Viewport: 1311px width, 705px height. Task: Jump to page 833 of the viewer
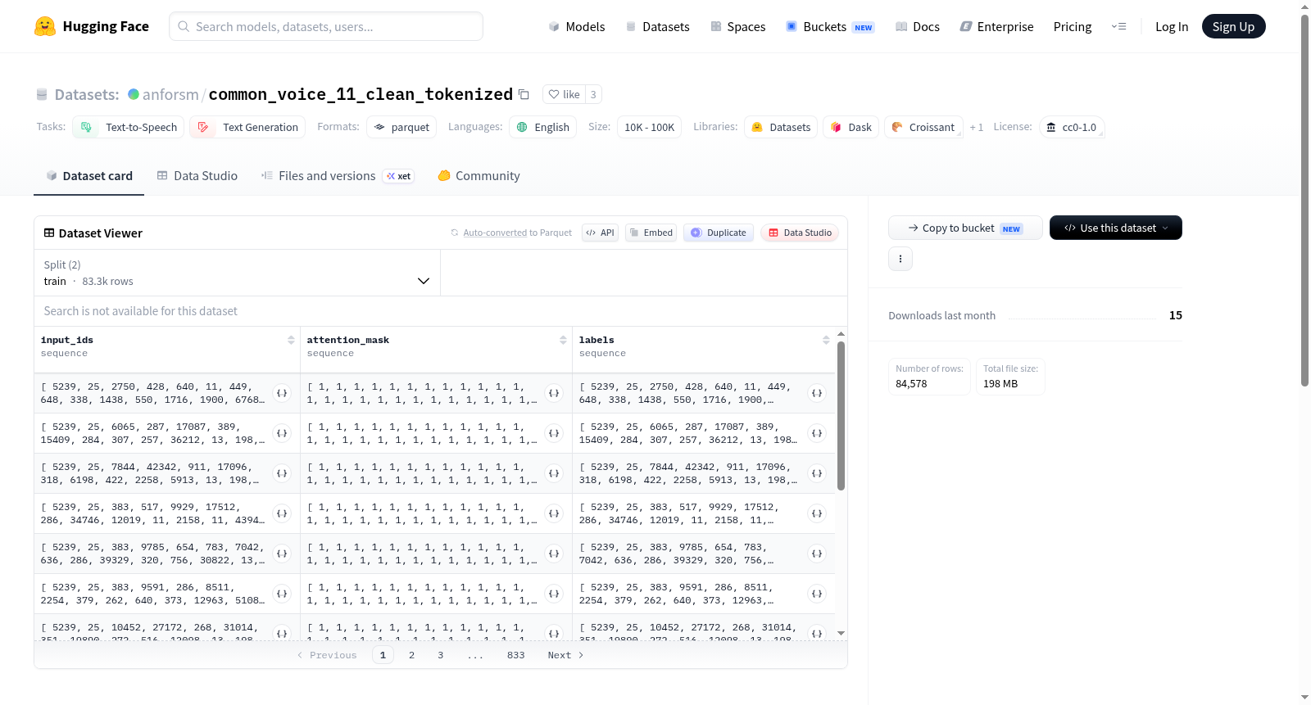(515, 655)
